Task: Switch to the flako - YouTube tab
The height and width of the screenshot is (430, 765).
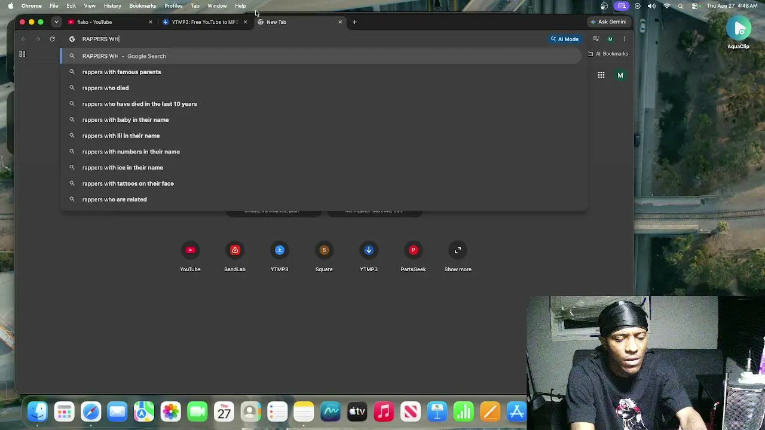Action: tap(110, 22)
